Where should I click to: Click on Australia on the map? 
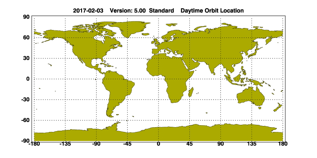pyautogui.click(x=250, y=96)
